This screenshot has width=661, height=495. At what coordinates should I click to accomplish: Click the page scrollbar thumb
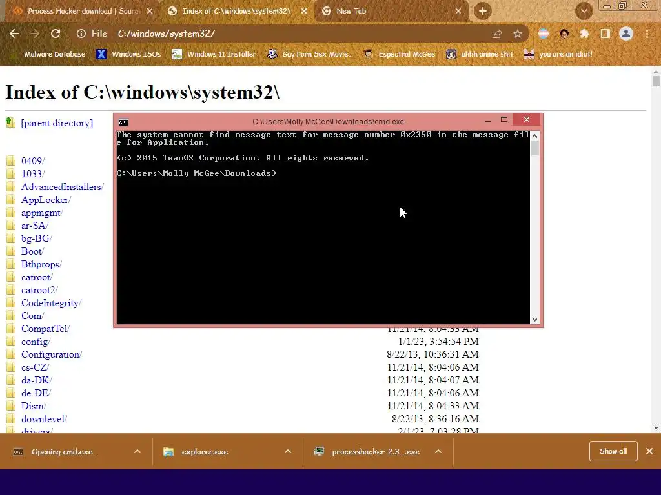click(656, 81)
